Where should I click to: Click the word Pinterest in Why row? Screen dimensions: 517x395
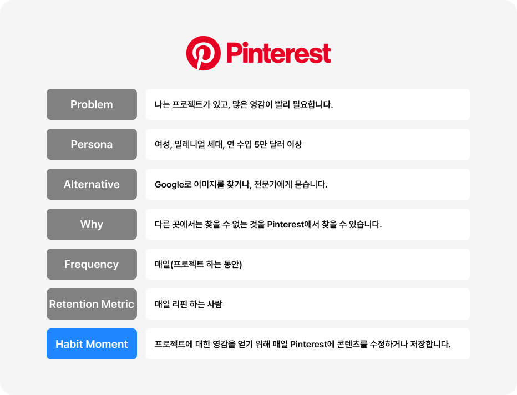click(x=286, y=224)
